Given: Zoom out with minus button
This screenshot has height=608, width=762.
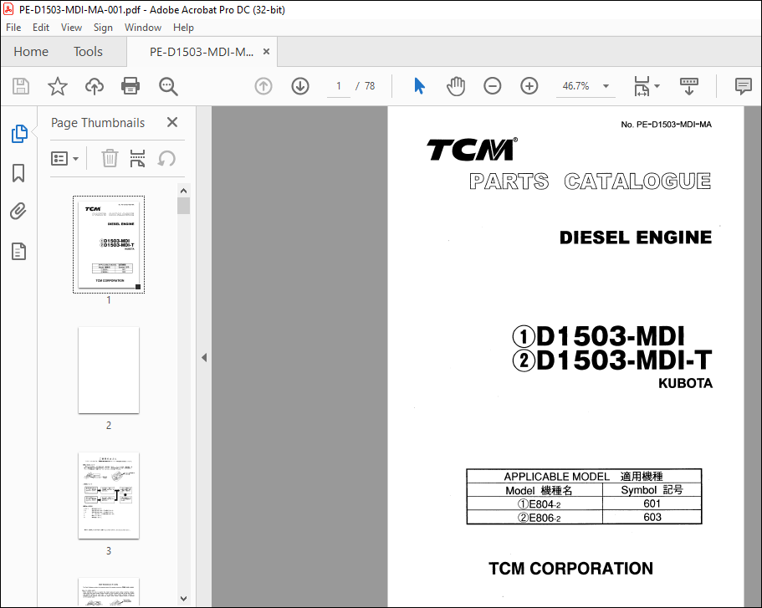Looking at the screenshot, I should point(493,86).
